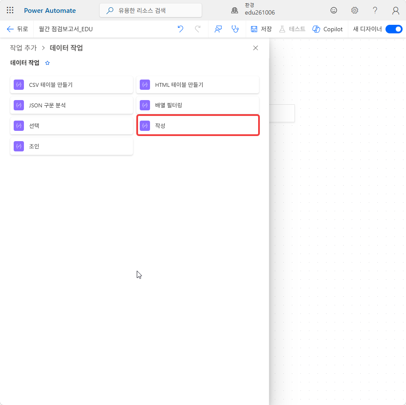Click the redo arrow icon
Screen dimensions: 406x405
point(197,29)
